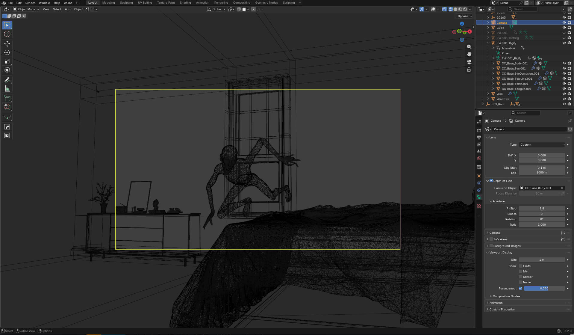This screenshot has width=574, height=335.
Task: Open the Add menu in viewport header
Action: coord(67,9)
